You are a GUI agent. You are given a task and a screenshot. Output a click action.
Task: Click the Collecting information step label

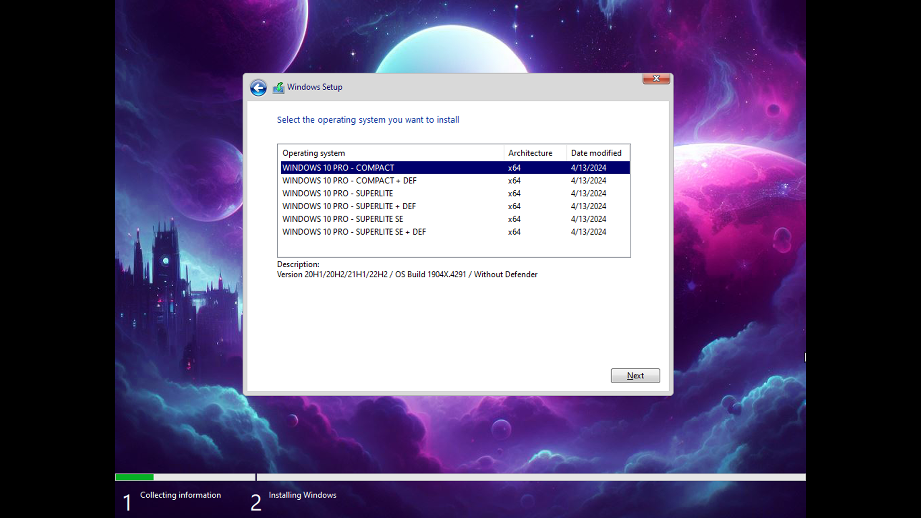click(x=180, y=495)
